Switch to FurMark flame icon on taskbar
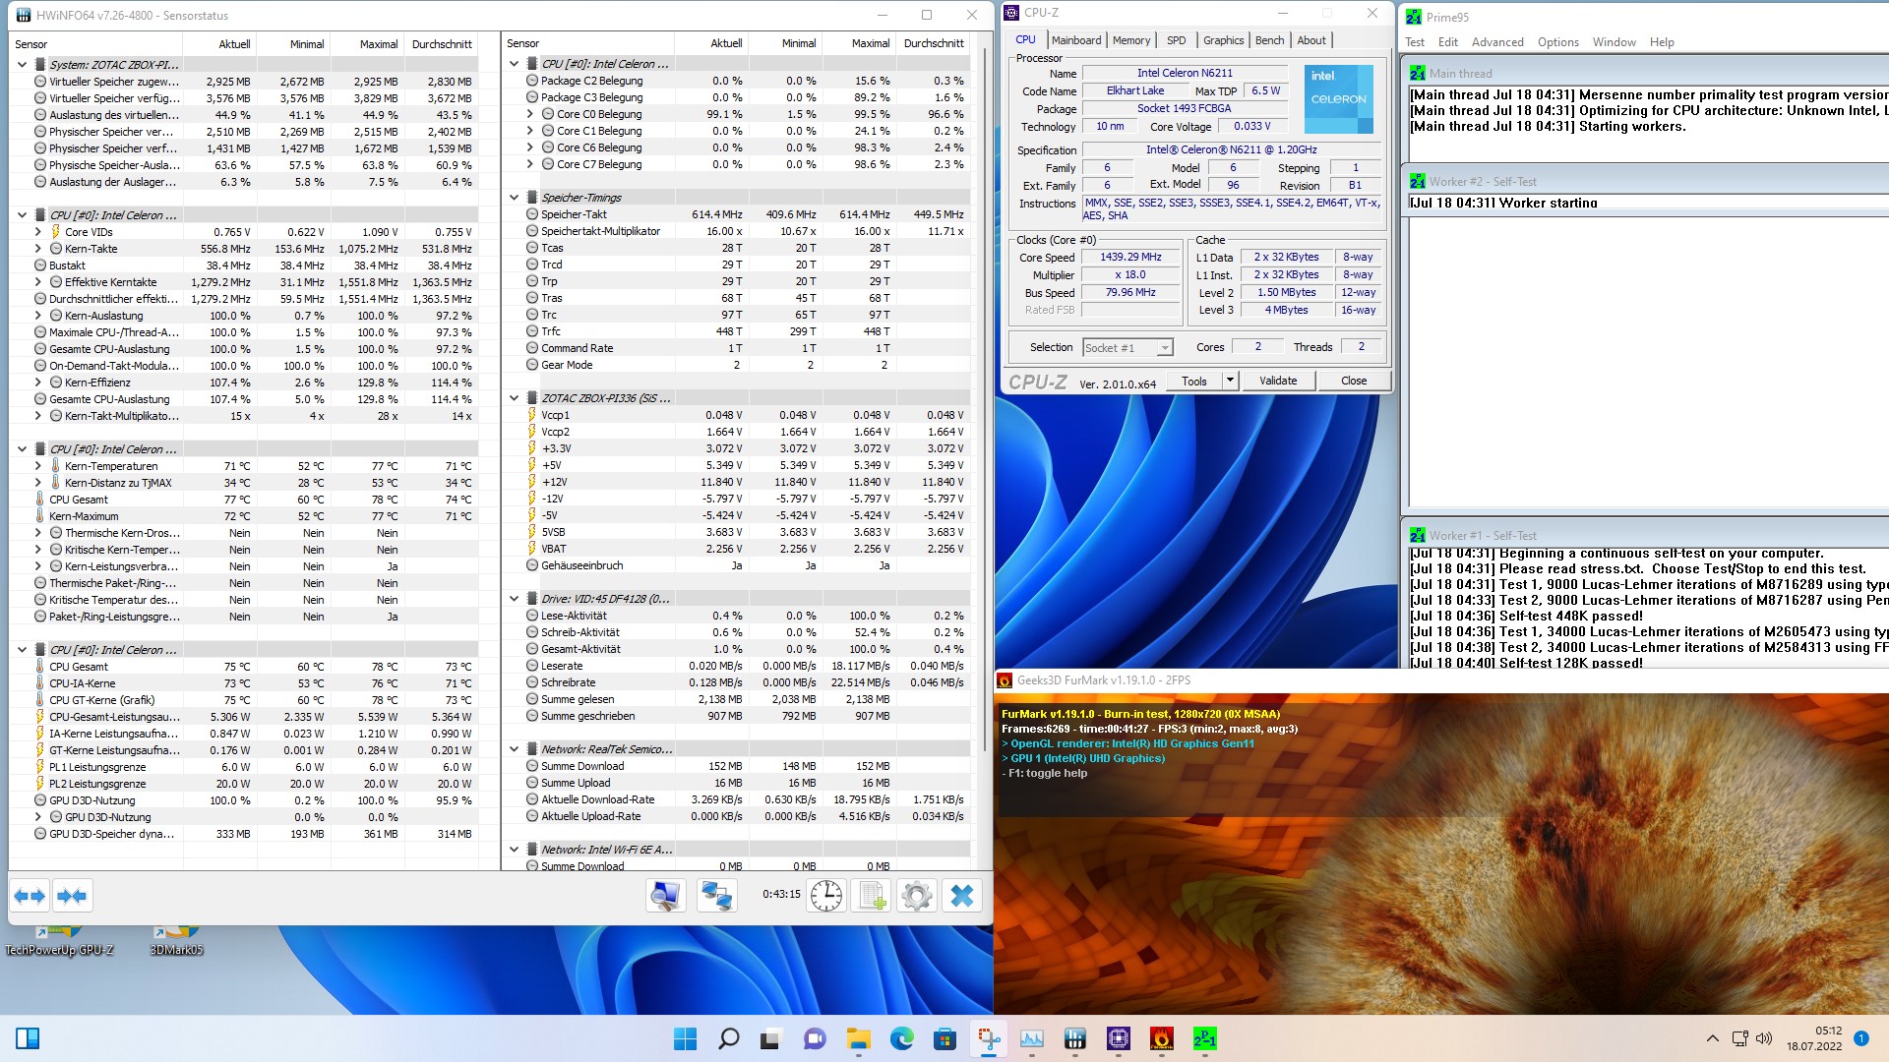The image size is (1889, 1062). (x=1161, y=1038)
